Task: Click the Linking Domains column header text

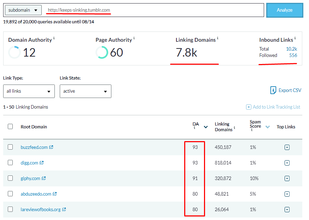Action: 223,127
